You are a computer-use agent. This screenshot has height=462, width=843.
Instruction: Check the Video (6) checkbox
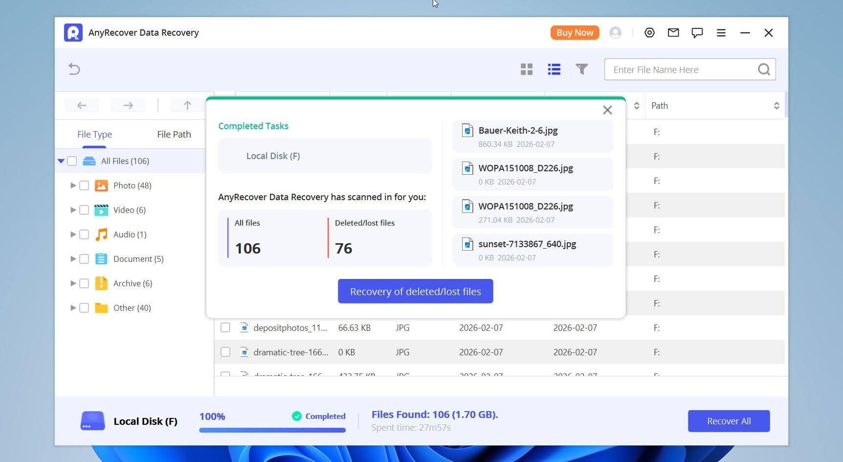coord(84,210)
